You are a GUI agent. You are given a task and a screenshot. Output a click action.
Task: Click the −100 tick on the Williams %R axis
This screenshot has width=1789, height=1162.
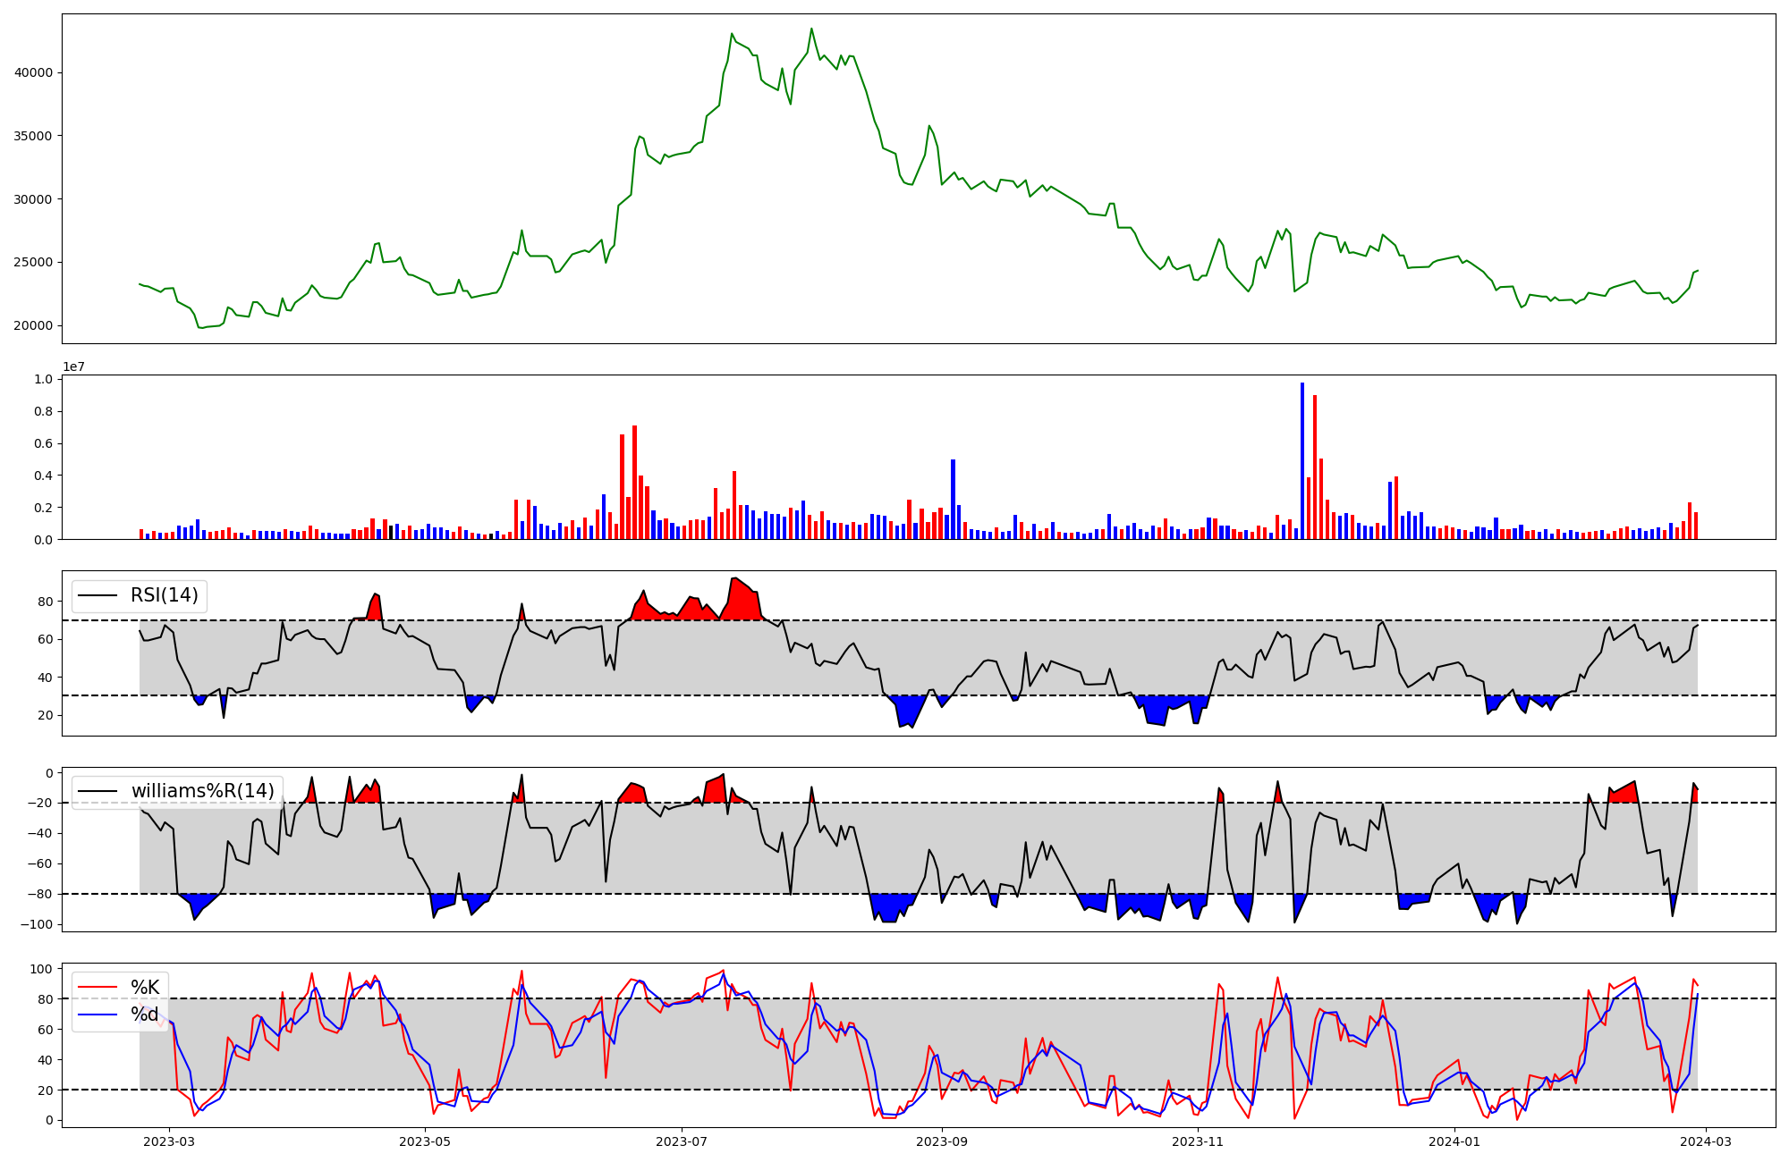coord(38,924)
